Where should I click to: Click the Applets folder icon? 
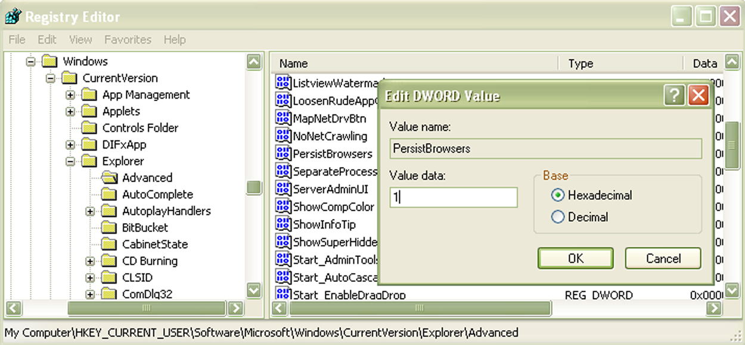89,111
